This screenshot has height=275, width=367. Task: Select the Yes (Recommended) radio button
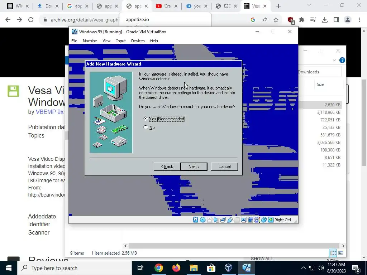(x=146, y=119)
